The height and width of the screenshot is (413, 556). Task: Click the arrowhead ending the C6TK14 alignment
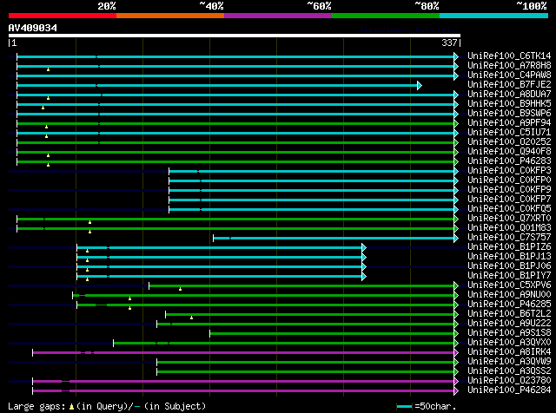click(456, 56)
